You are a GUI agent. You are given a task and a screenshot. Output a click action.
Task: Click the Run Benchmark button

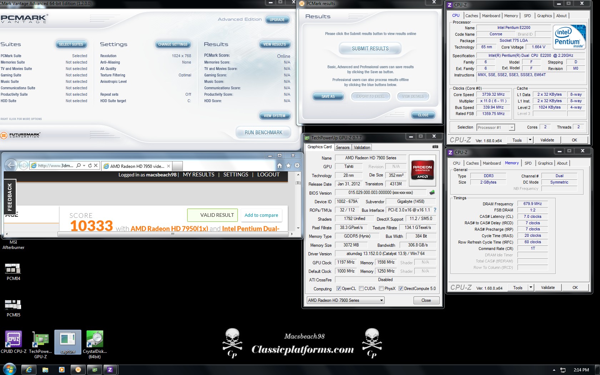point(264,132)
